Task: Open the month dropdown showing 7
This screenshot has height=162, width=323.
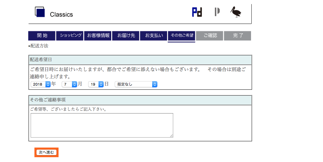Action: (x=70, y=84)
